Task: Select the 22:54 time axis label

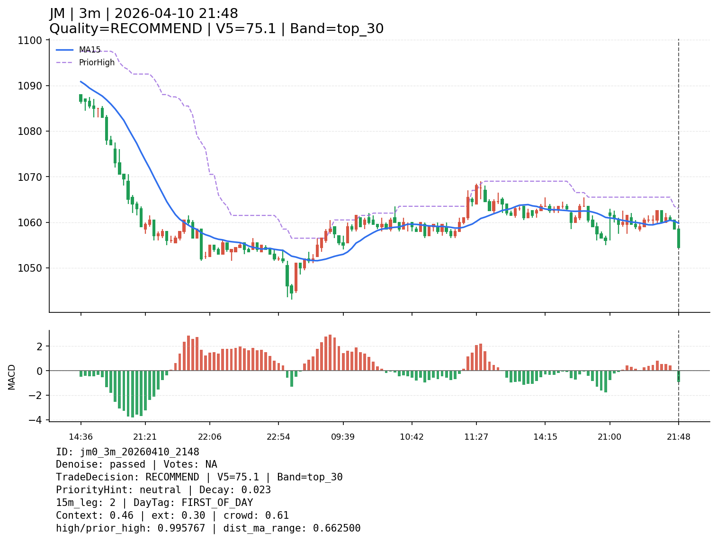Action: click(278, 437)
